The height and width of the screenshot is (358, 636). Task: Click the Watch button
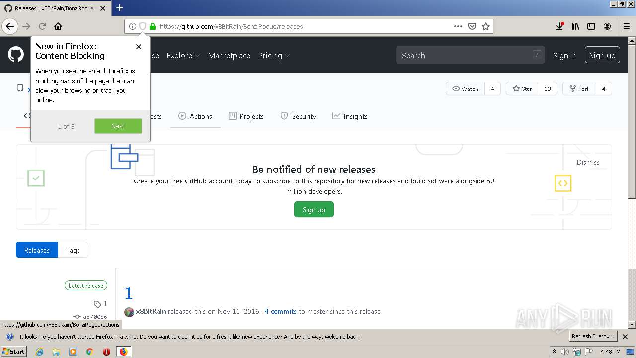click(465, 89)
